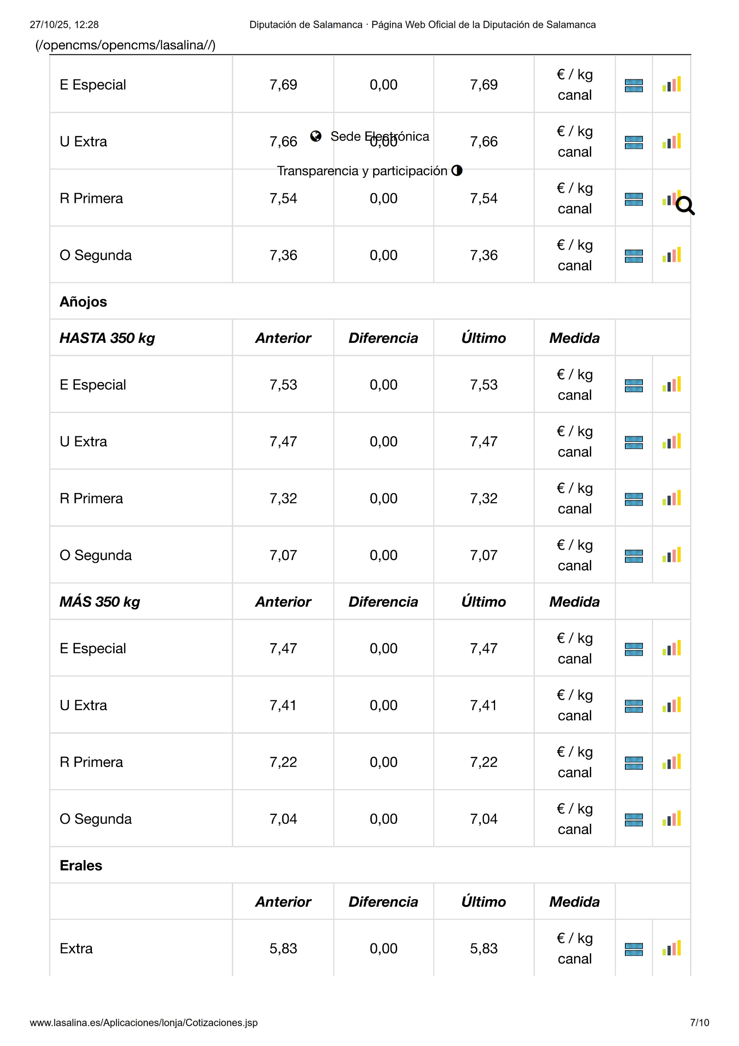The width and height of the screenshot is (739, 1046).
Task: Toggle the contrast icon after Transparencia y participación
Action: click(457, 170)
